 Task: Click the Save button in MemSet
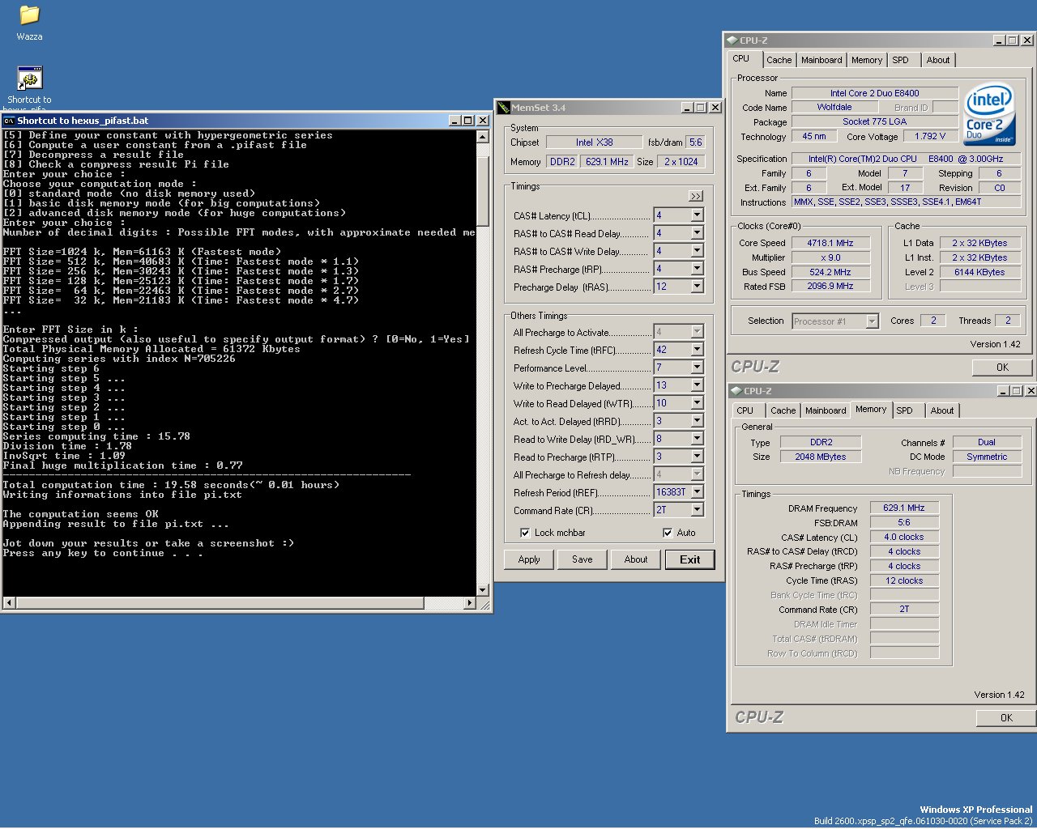(x=583, y=559)
